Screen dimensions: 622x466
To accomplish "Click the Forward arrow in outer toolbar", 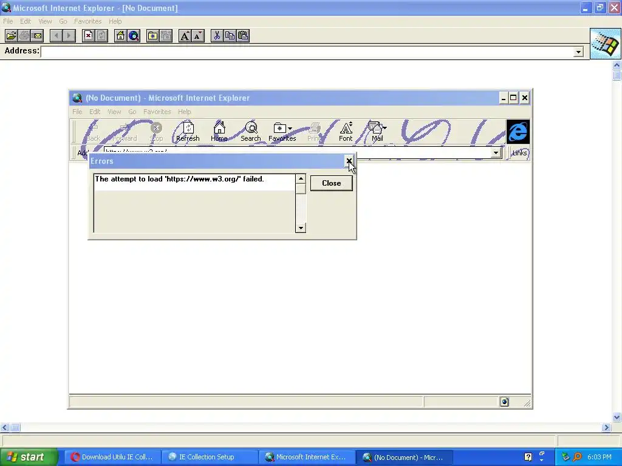I will [69, 36].
